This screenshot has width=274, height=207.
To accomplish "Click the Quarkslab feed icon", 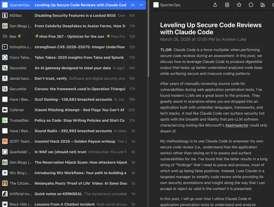I will click(x=5, y=151).
